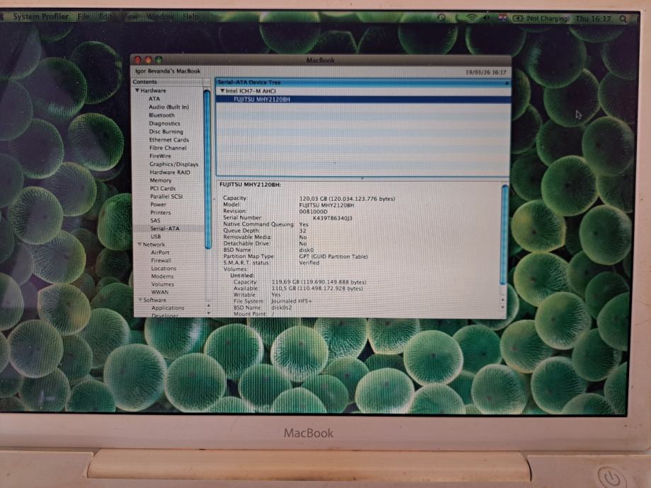This screenshot has height=488, width=651.
Task: Collapse the Hardware category triangle
Action: [137, 91]
